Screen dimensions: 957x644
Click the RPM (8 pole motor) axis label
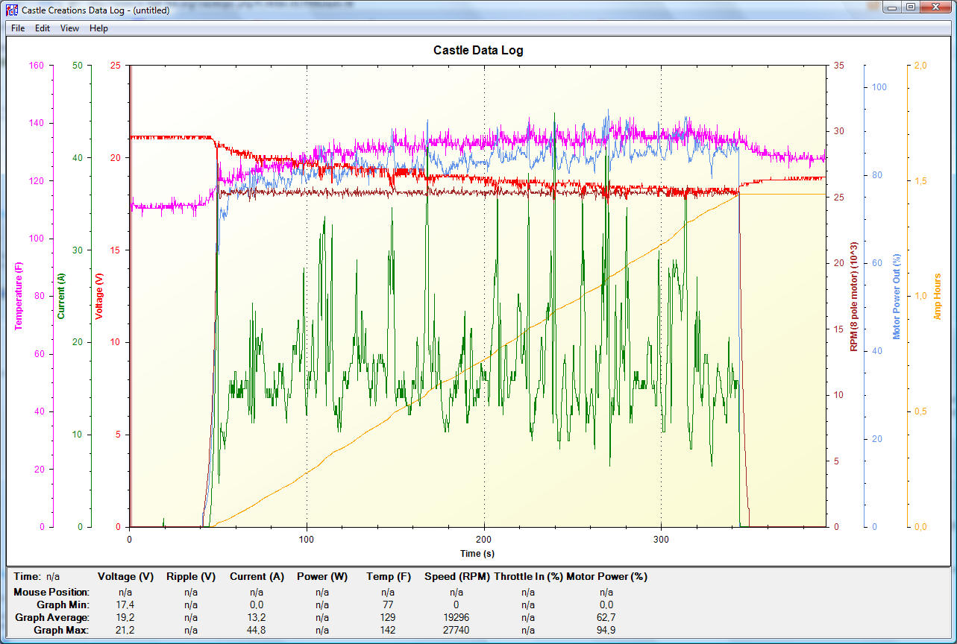coord(854,296)
